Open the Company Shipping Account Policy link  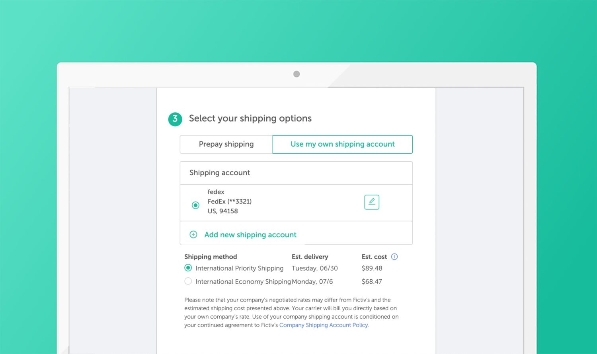[x=324, y=325]
